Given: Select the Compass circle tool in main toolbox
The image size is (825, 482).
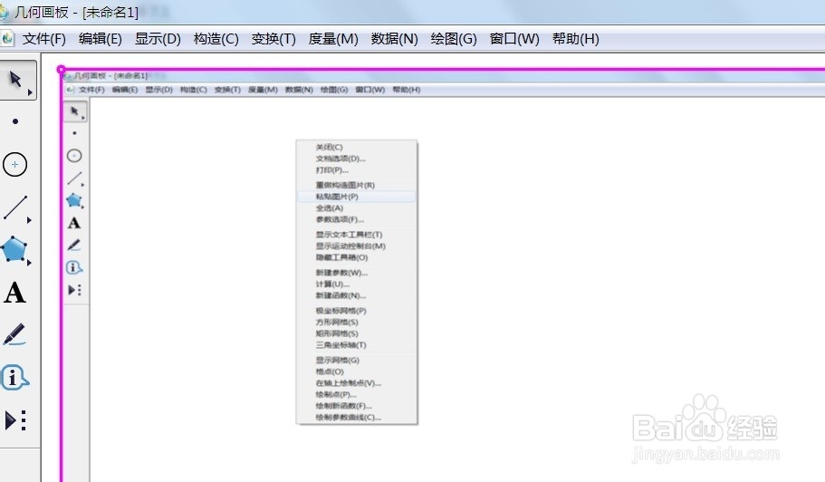Looking at the screenshot, I should click(14, 165).
